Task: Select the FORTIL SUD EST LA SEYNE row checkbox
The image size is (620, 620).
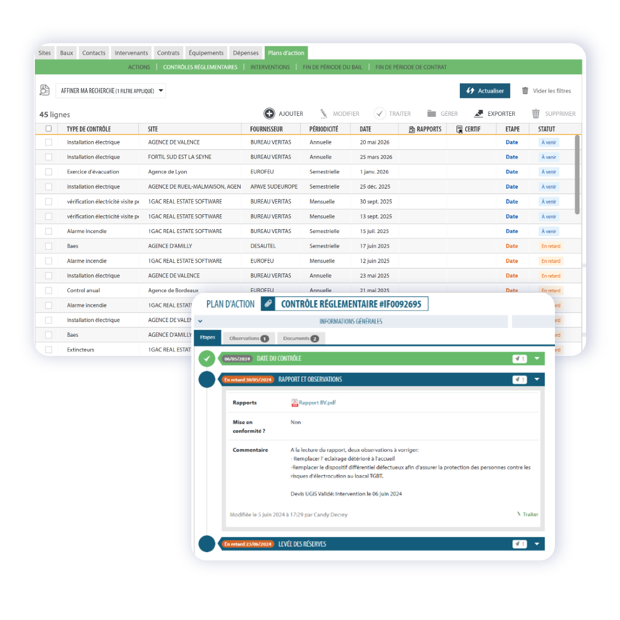Action: pyautogui.click(x=49, y=157)
